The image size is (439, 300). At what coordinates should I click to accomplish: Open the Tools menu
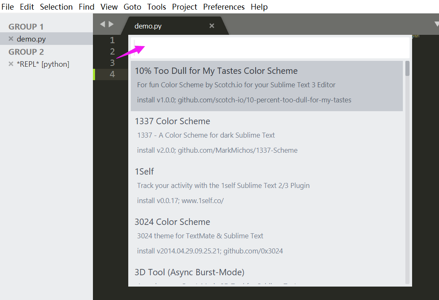pos(156,7)
